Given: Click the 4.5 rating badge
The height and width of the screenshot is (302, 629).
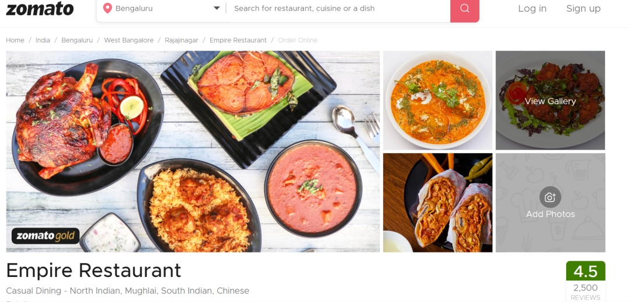Looking at the screenshot, I should (x=585, y=271).
